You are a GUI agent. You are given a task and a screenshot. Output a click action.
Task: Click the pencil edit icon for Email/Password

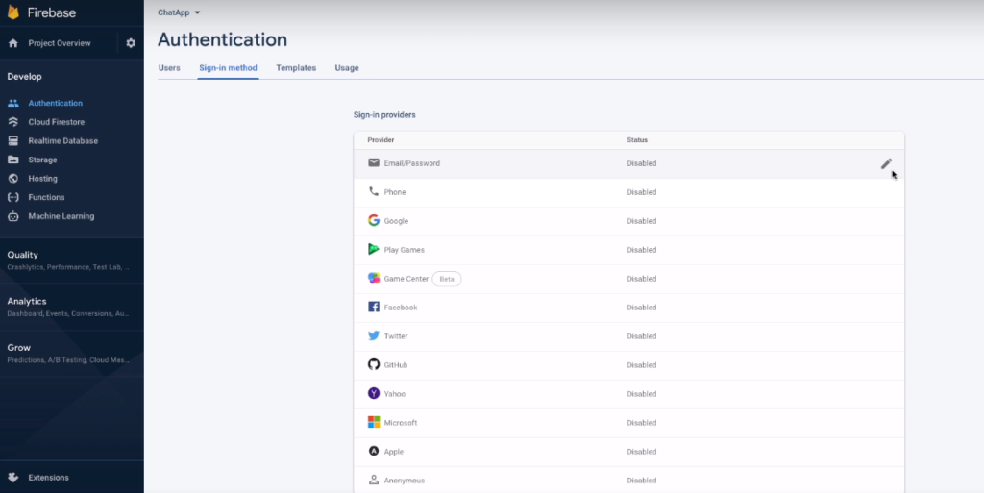[886, 163]
